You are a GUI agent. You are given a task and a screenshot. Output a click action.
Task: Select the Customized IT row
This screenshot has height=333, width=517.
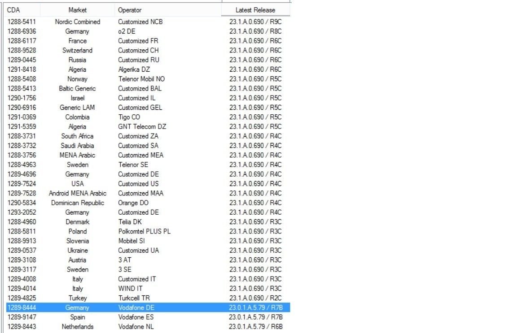(x=148, y=279)
